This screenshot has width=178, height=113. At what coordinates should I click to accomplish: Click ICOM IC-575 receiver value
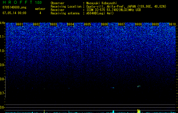(113, 10)
